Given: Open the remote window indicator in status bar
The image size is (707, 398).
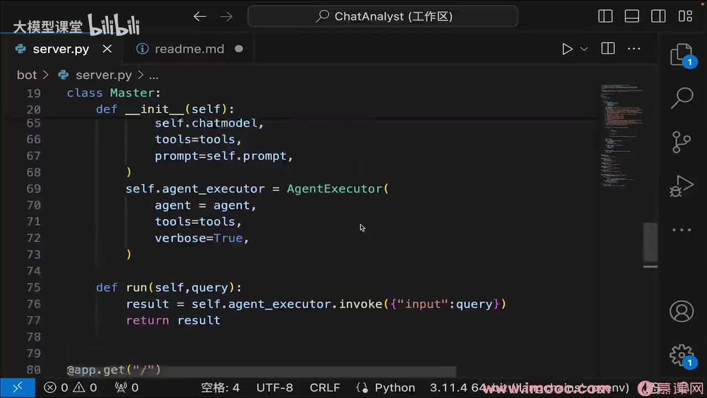Looking at the screenshot, I should coord(17,387).
